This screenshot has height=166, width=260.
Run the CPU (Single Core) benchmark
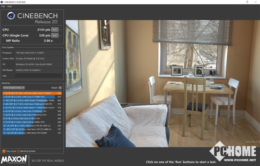click(x=55, y=35)
